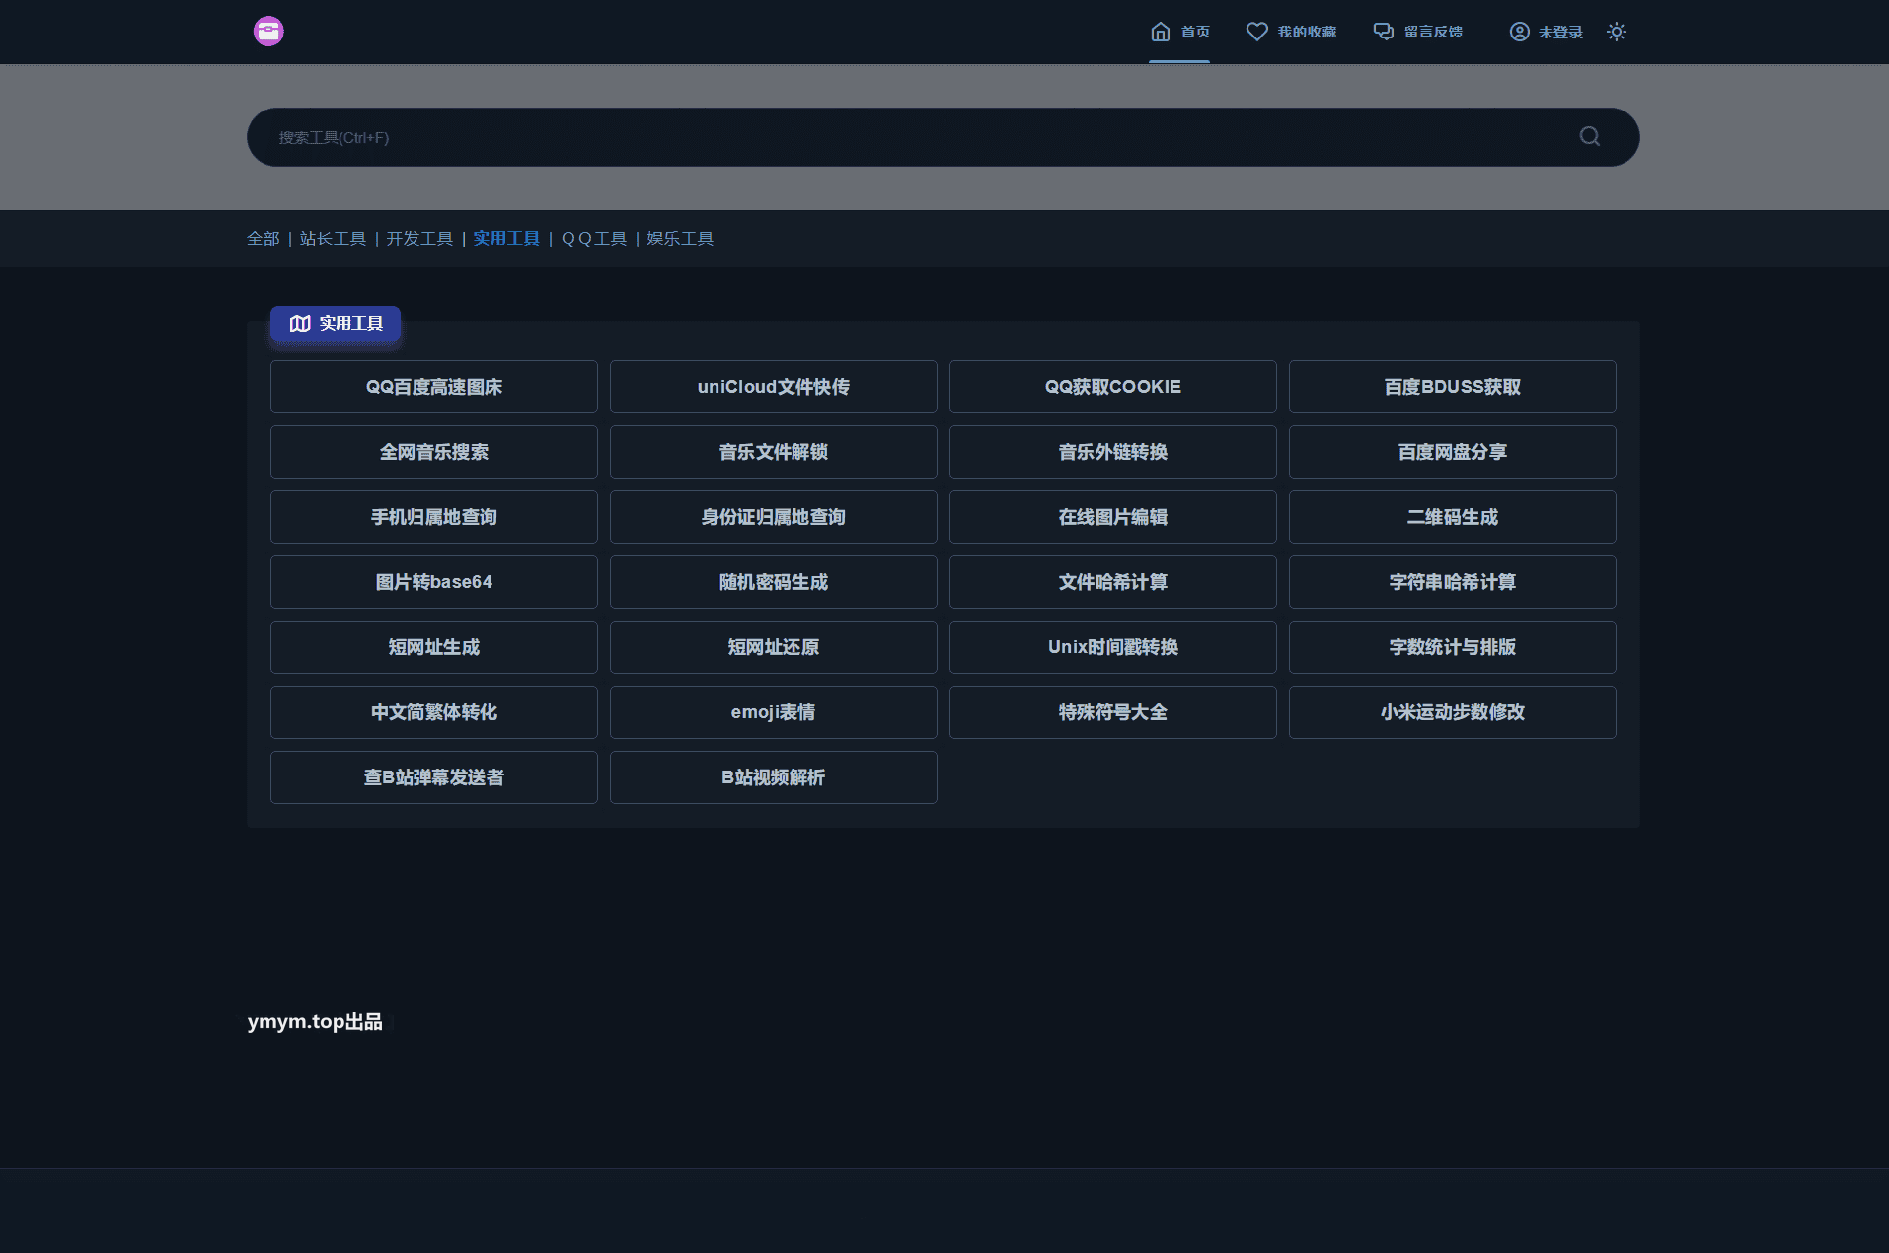Screen dimensions: 1889x1253
Task: Open the 特殊符号大全 tool
Action: pyautogui.click(x=1113, y=712)
